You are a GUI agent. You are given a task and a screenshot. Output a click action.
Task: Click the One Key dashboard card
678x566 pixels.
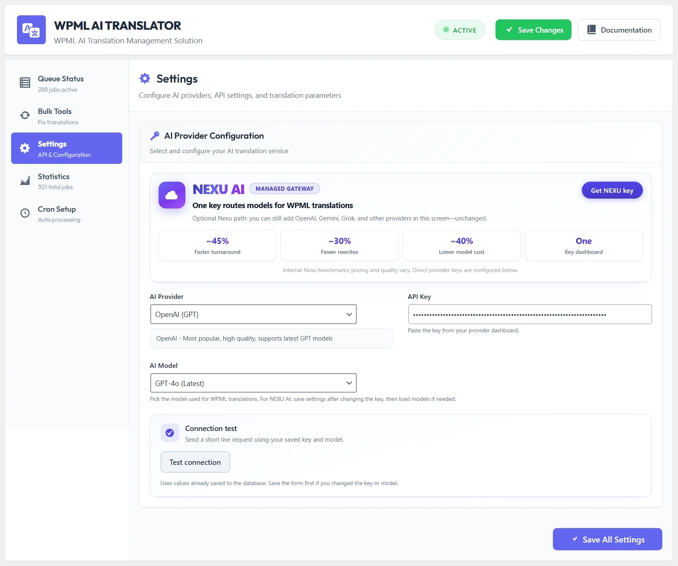coord(584,245)
